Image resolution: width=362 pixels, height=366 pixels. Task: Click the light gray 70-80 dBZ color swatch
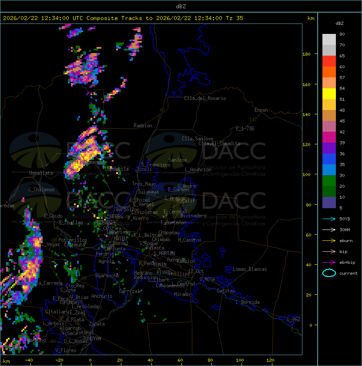click(x=329, y=39)
